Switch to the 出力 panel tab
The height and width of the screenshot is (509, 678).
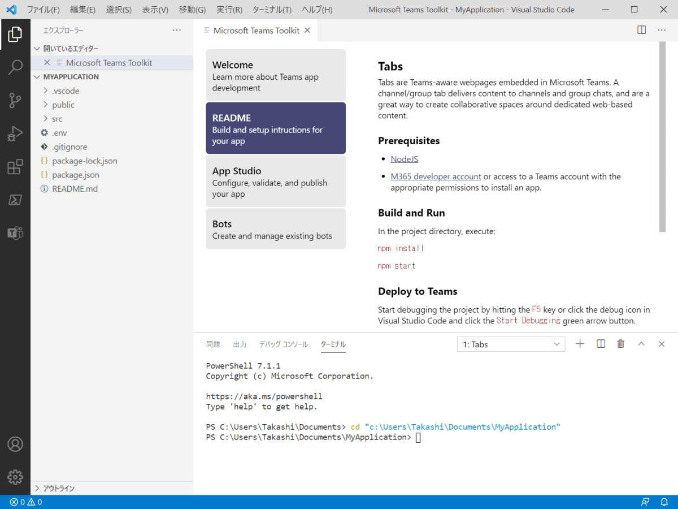[x=240, y=344]
